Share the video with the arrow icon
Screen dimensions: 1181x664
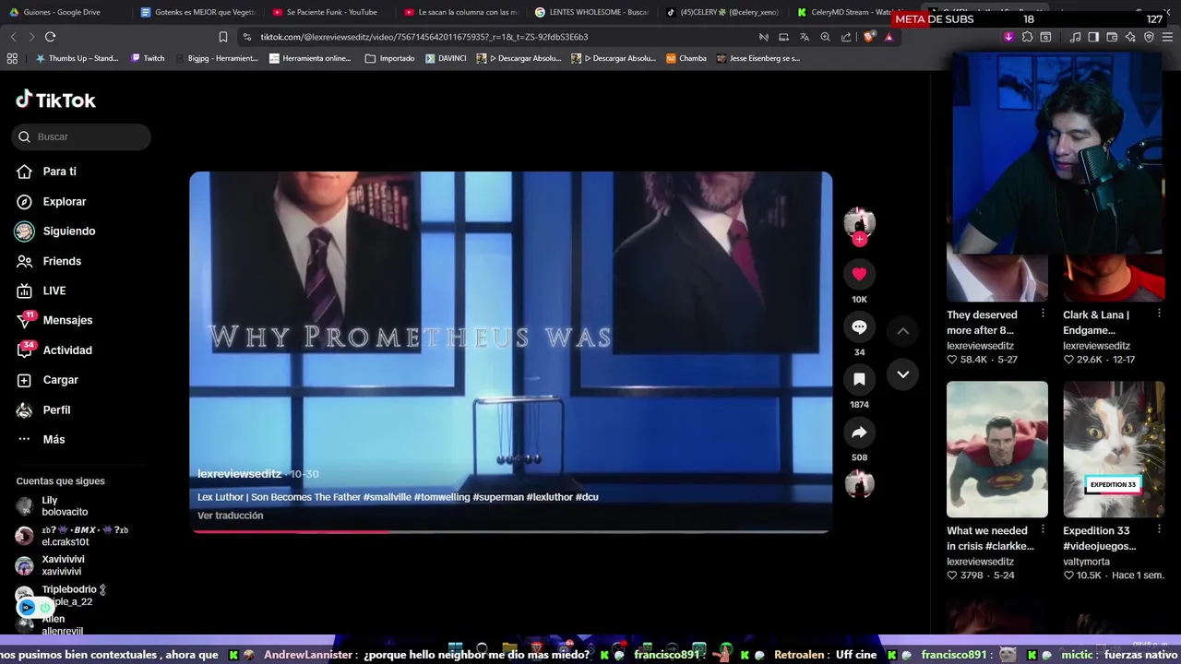click(x=859, y=433)
